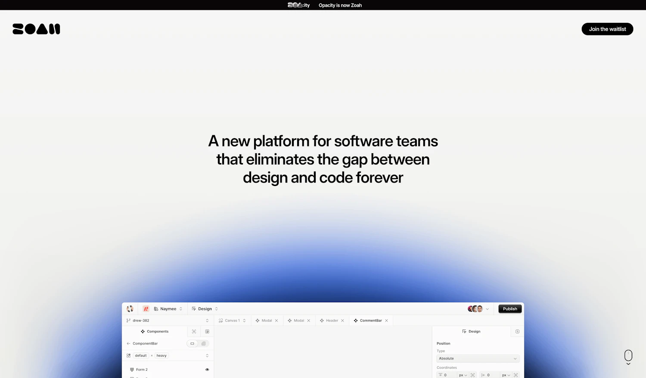This screenshot has height=378, width=646.
Task: Select the Form 2 layer row
Action: pos(168,369)
